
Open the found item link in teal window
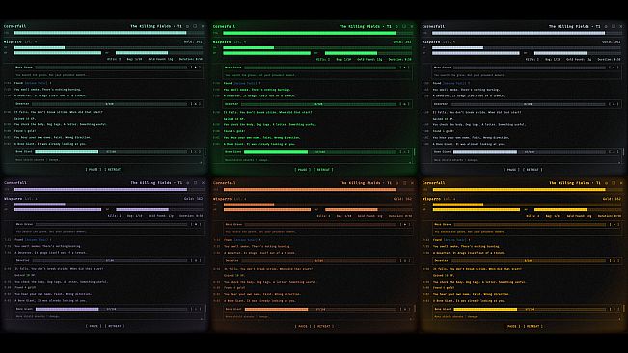[x=36, y=83]
